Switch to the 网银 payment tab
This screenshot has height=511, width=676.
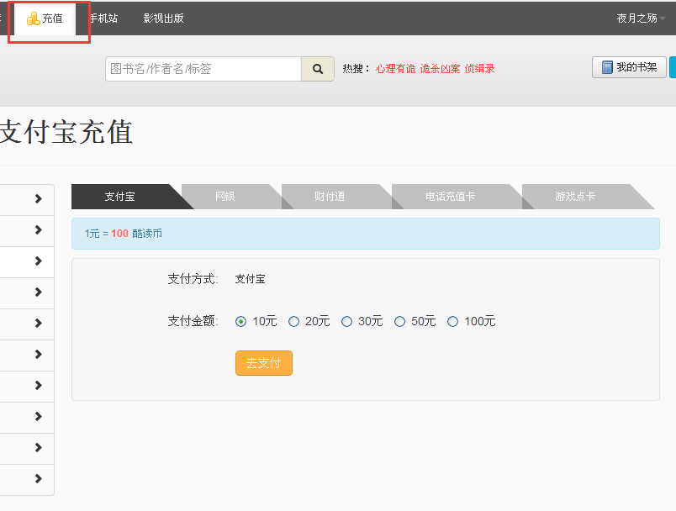pos(224,197)
